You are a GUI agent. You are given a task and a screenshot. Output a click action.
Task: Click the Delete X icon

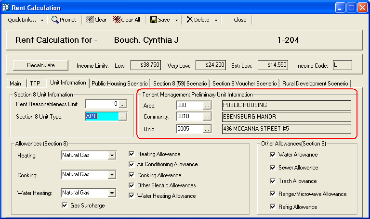(x=189, y=20)
